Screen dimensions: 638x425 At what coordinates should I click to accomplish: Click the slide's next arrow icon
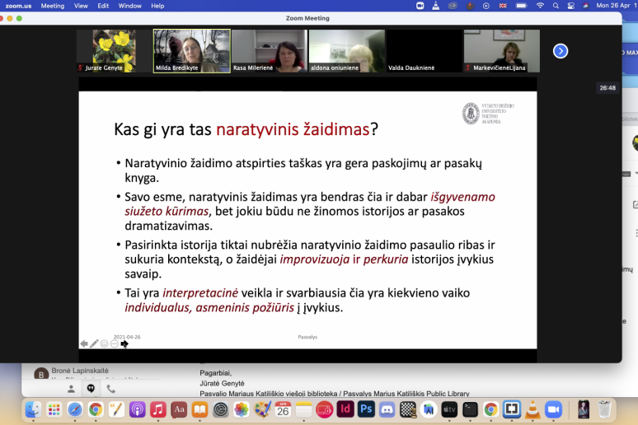tap(124, 343)
